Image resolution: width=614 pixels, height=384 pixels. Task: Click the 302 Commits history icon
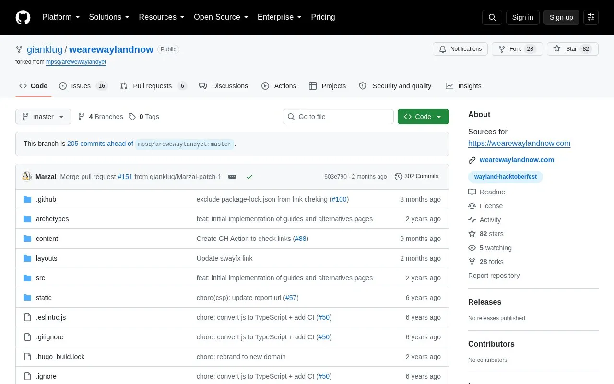point(398,177)
